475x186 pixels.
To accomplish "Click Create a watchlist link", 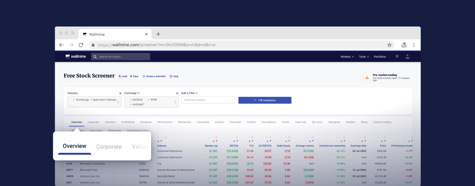I will (154, 76).
